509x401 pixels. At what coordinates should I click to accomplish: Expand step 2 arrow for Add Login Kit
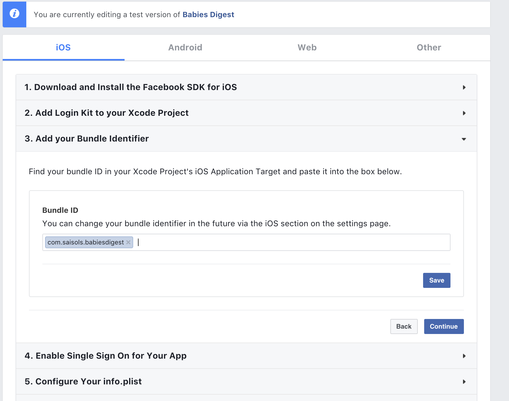(x=464, y=113)
